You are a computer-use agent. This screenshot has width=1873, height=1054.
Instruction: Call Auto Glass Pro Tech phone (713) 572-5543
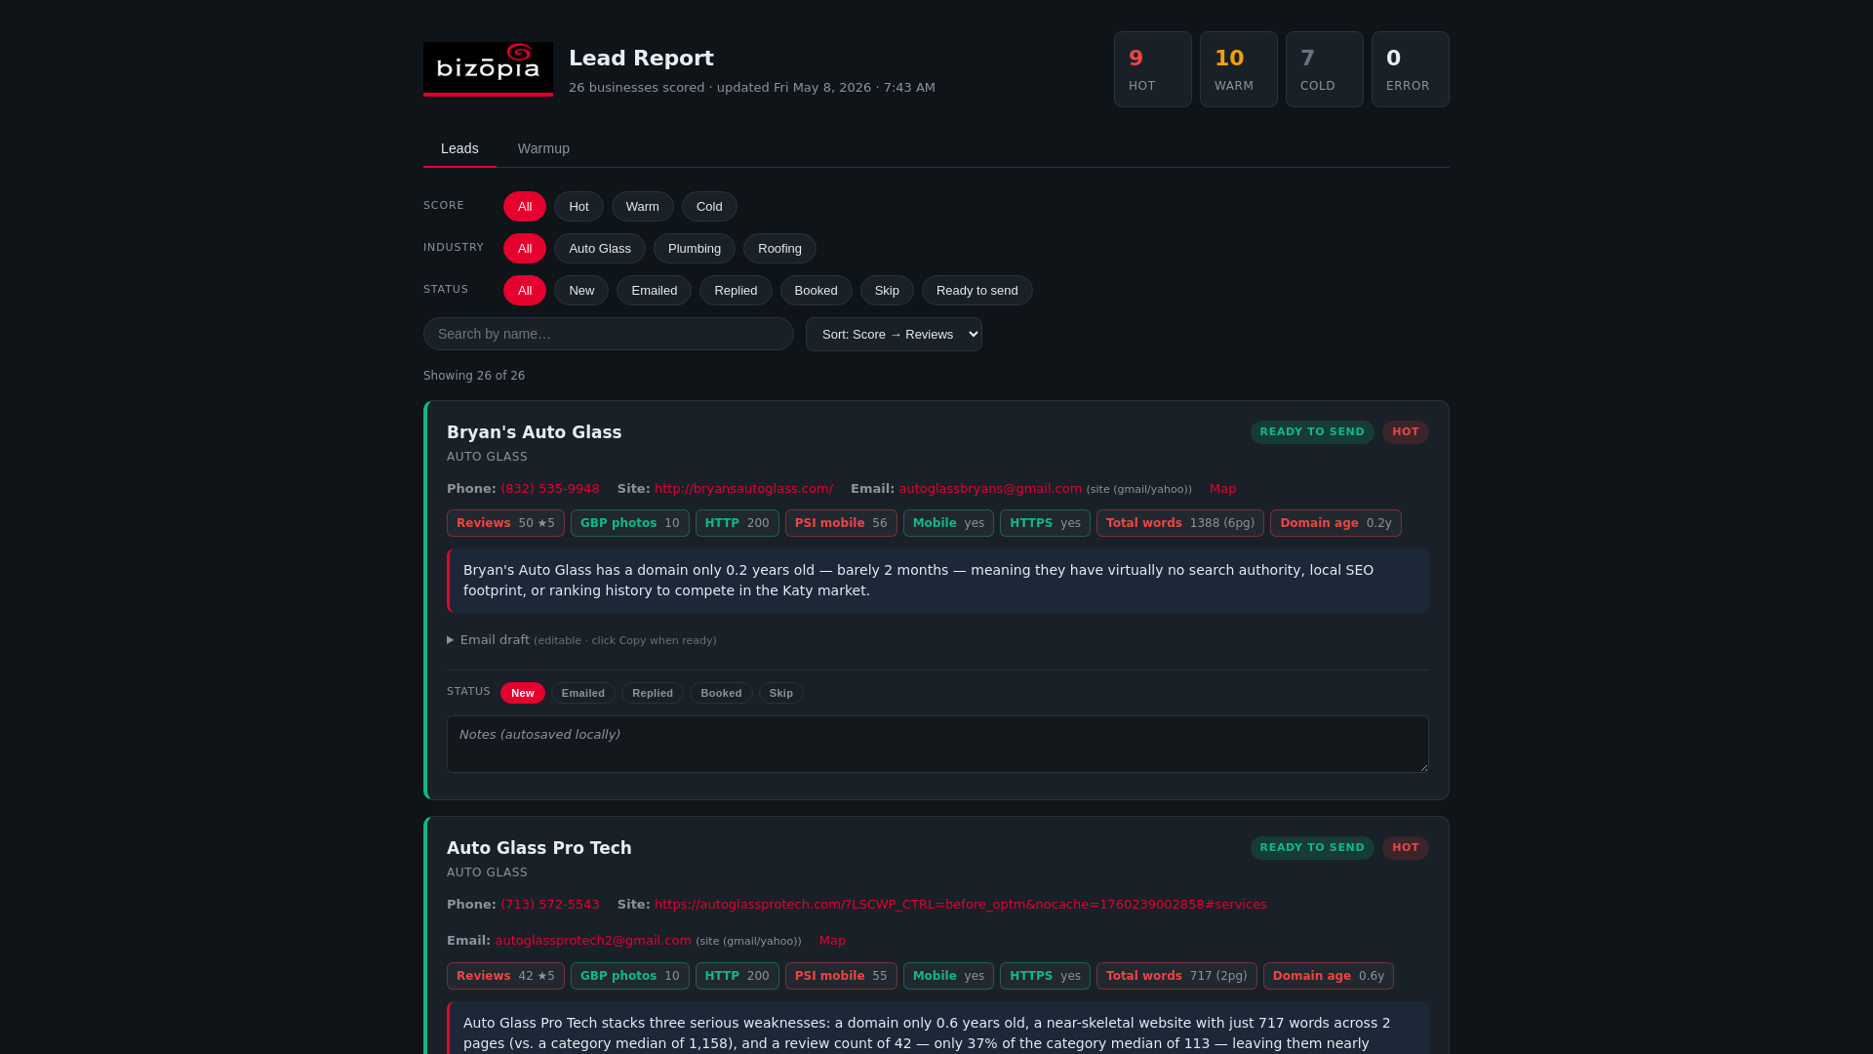point(550,905)
